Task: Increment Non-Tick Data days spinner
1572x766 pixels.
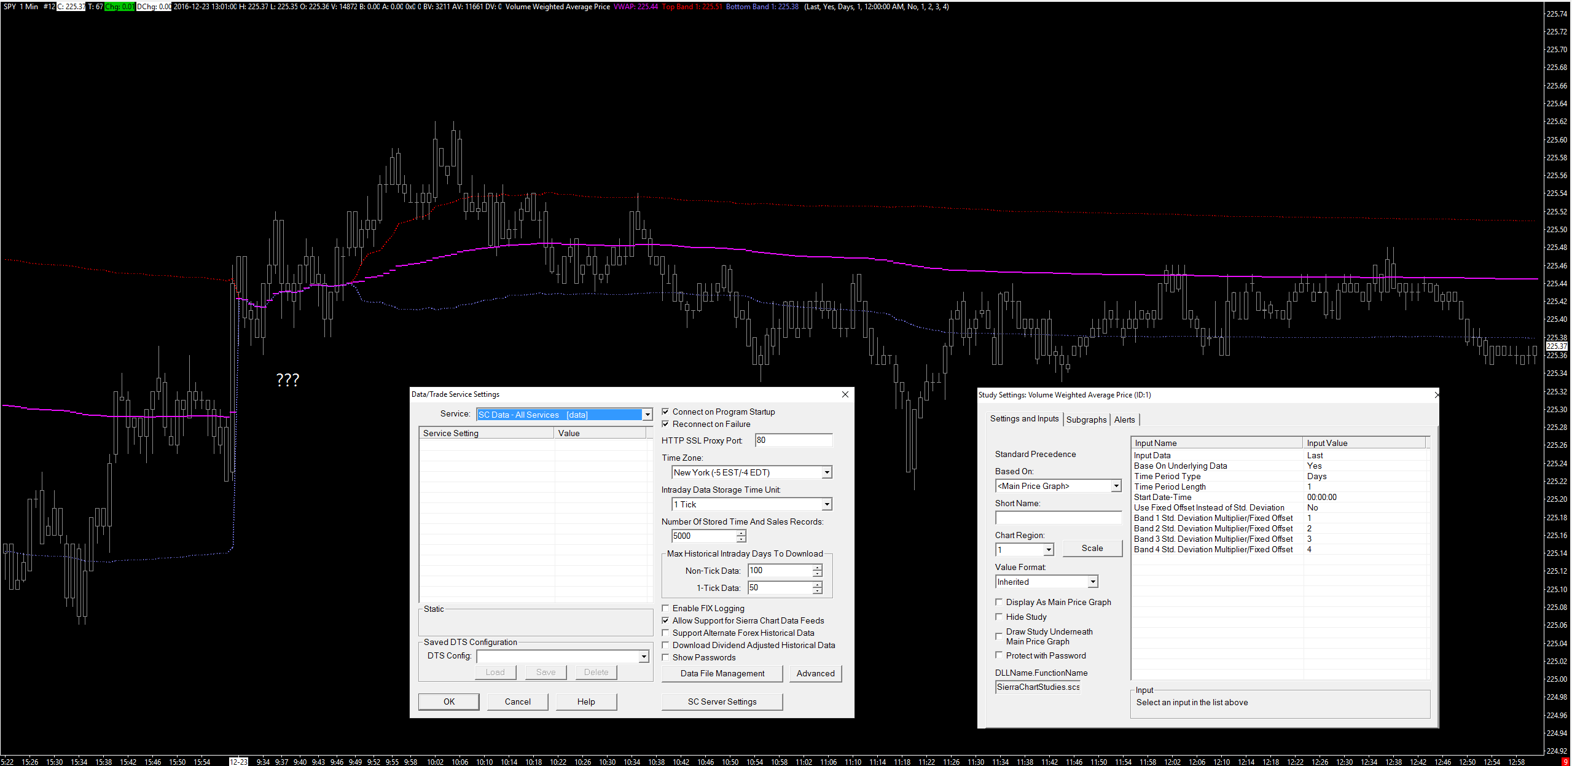Action: click(816, 568)
